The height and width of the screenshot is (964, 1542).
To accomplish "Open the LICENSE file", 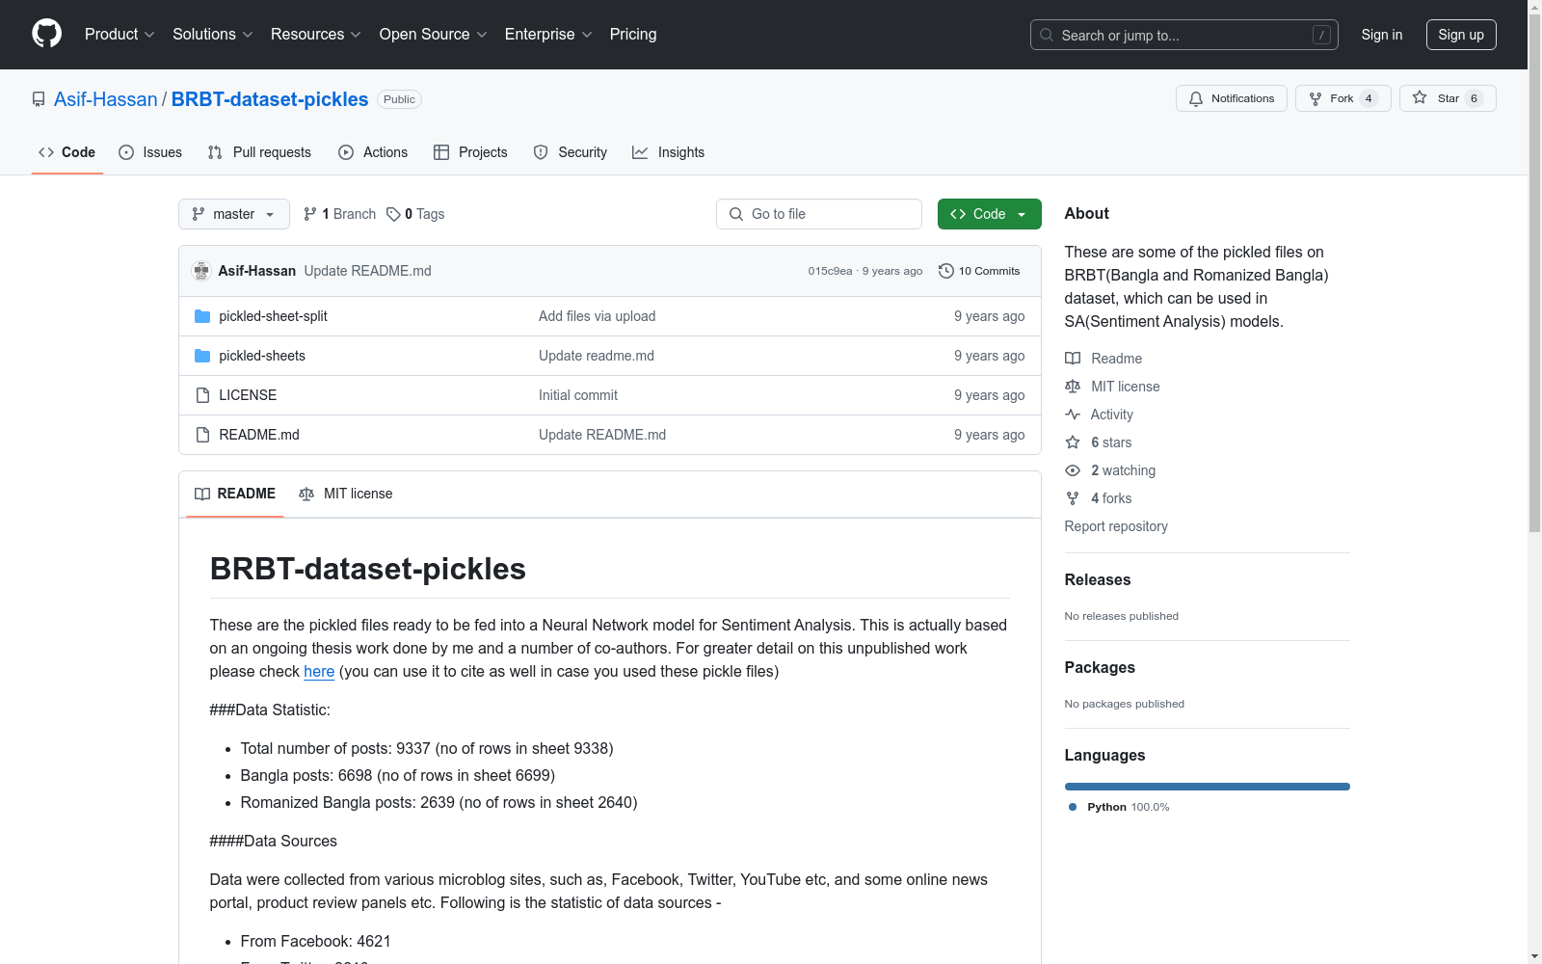I will pos(248,395).
